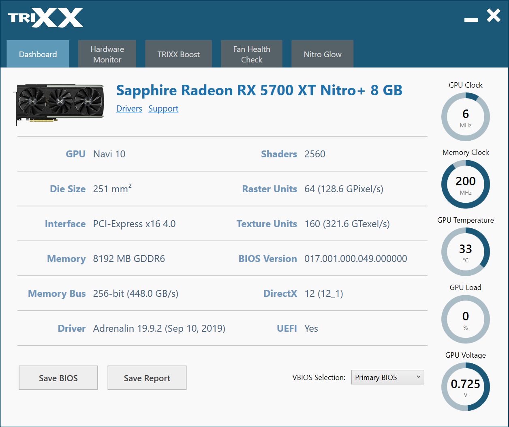Click the Raster Units label
The height and width of the screenshot is (427, 509).
(x=269, y=189)
